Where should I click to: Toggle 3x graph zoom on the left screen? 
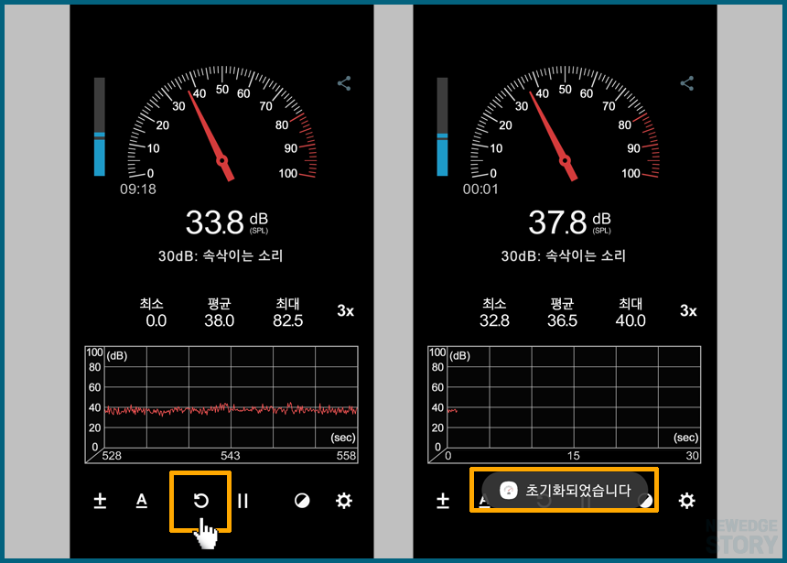345,311
